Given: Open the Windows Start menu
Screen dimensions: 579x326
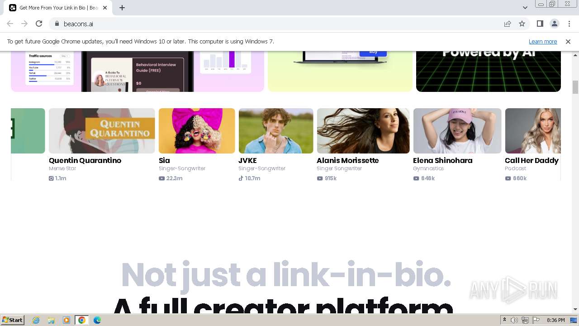Looking at the screenshot, I should pyautogui.click(x=13, y=320).
